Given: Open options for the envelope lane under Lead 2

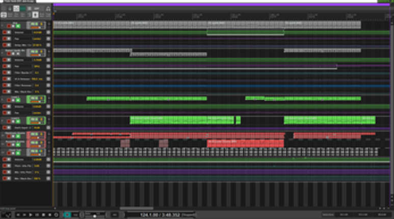Looking at the screenshot, I should 48,128.
